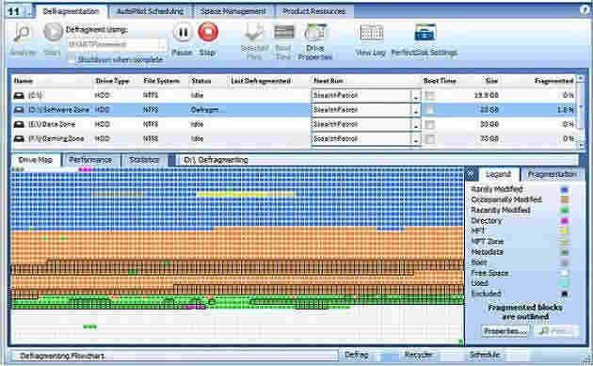Open the Space Management tab
This screenshot has height=366, width=593.
(233, 11)
